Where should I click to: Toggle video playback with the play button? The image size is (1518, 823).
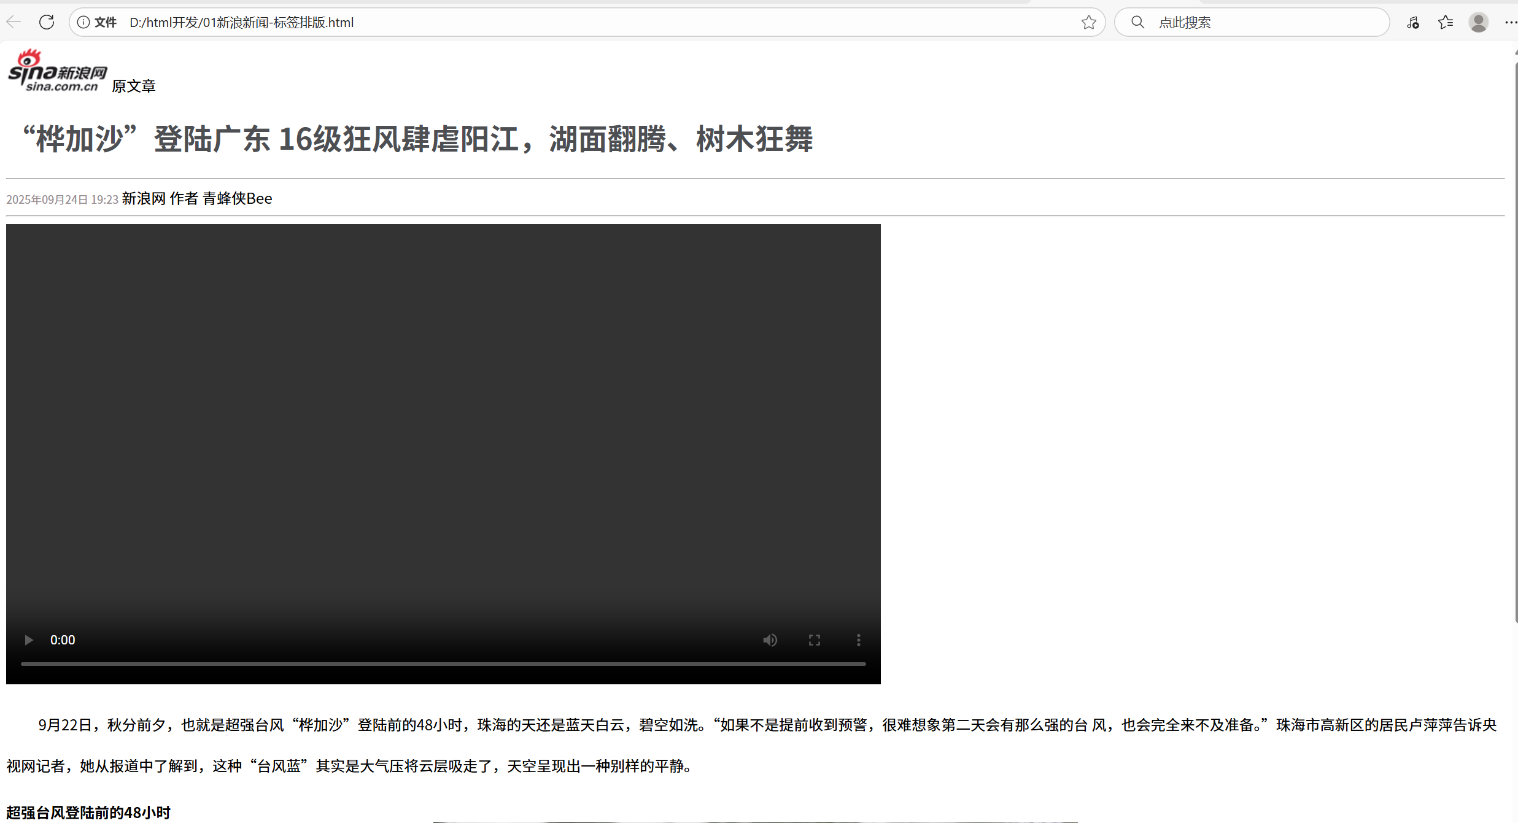(28, 639)
